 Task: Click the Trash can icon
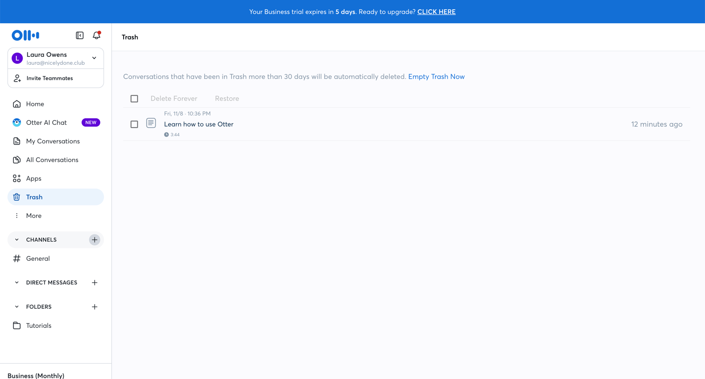pos(17,197)
